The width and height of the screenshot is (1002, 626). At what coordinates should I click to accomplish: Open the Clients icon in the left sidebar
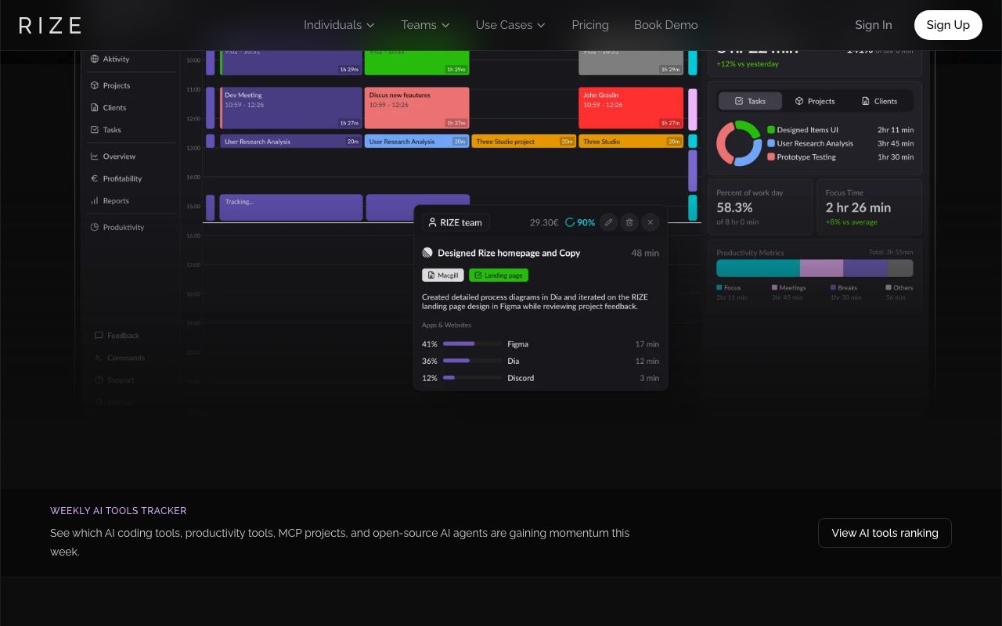[x=95, y=107]
